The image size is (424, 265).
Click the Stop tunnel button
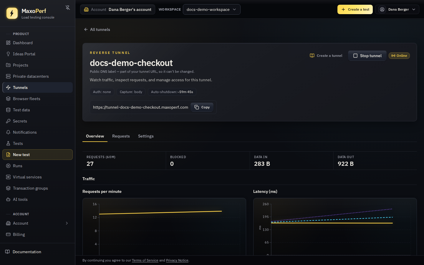pos(367,56)
